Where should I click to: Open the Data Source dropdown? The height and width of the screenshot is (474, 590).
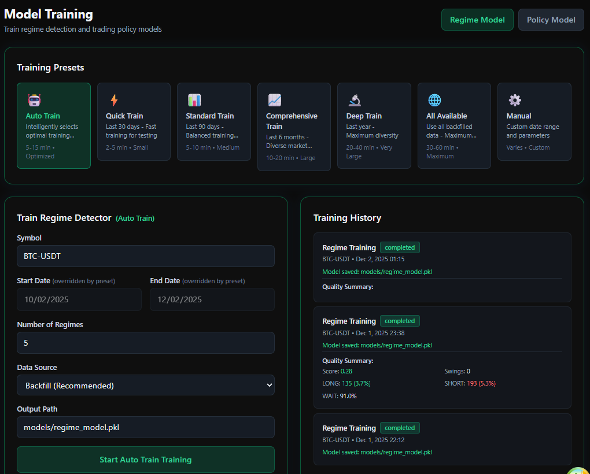point(145,384)
